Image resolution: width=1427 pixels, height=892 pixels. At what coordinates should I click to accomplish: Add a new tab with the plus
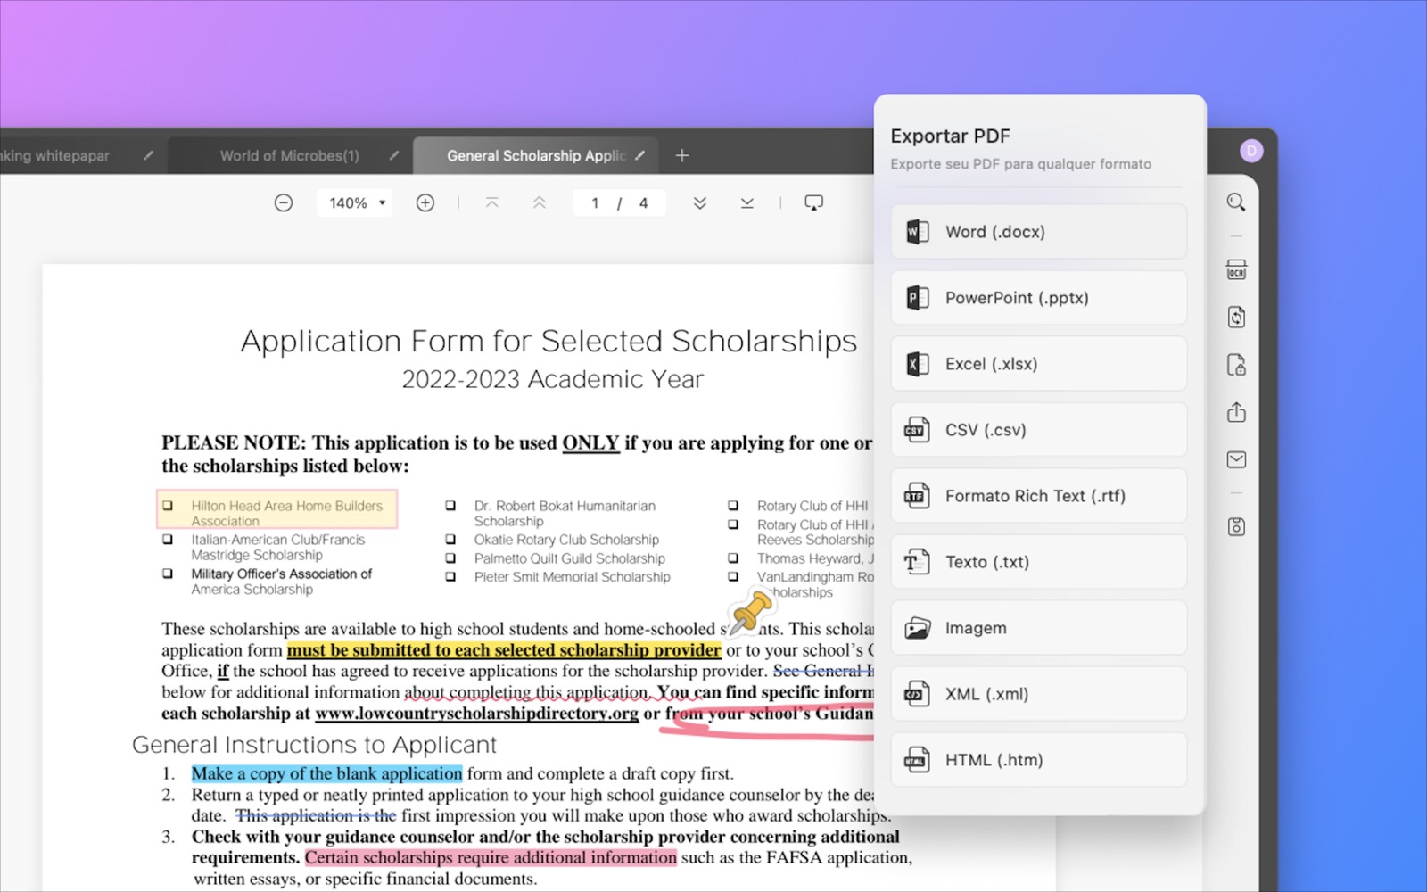coord(682,155)
